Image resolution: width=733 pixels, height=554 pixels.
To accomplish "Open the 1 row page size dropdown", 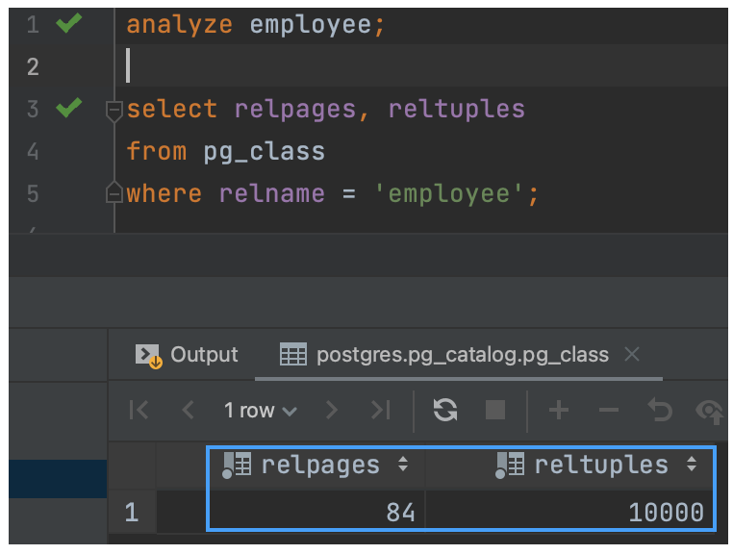I will point(260,411).
